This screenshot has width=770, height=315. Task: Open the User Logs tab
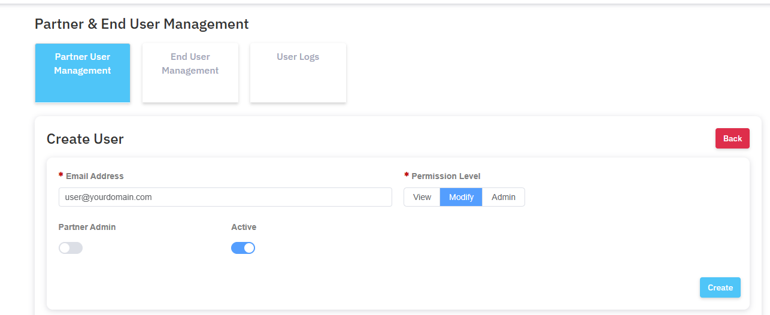pos(298,72)
